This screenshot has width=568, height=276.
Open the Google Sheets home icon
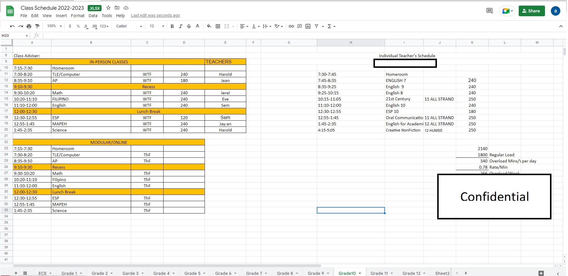pos(10,11)
